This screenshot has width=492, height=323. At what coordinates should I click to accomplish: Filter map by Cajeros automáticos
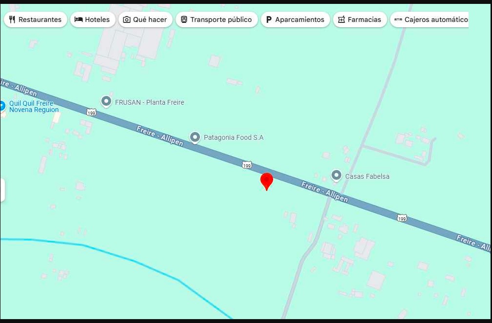tap(429, 19)
